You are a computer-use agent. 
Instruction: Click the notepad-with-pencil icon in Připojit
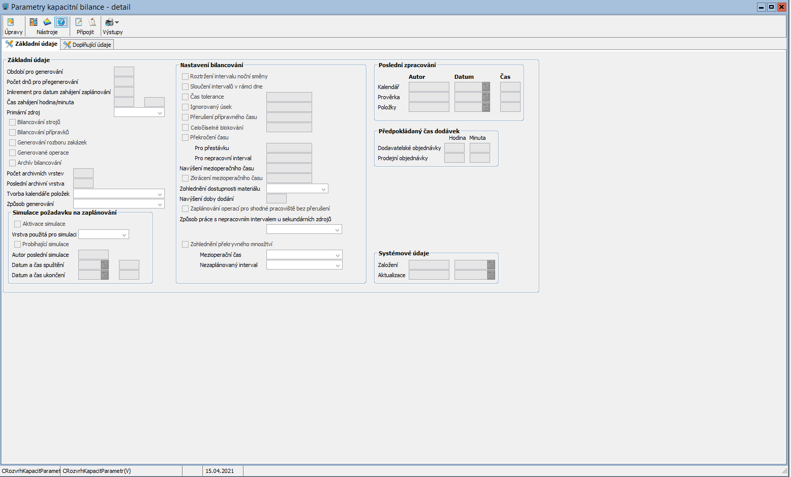coord(79,22)
